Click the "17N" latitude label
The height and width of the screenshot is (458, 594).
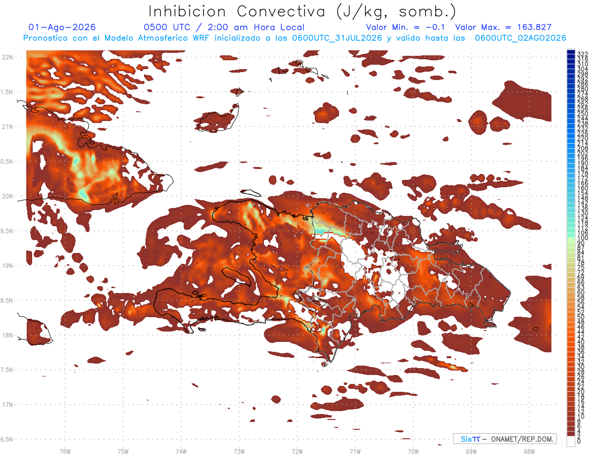point(7,405)
